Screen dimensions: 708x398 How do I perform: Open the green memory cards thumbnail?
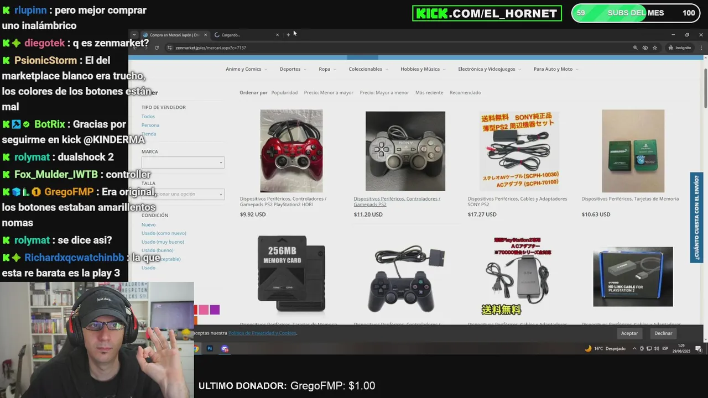pyautogui.click(x=633, y=151)
